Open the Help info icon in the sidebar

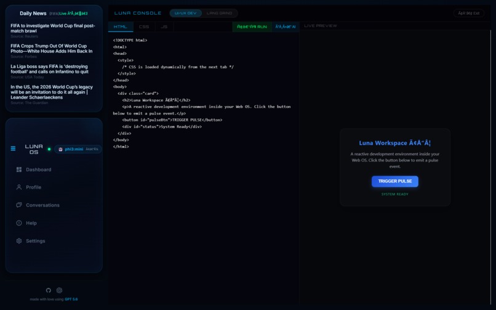(x=19, y=223)
